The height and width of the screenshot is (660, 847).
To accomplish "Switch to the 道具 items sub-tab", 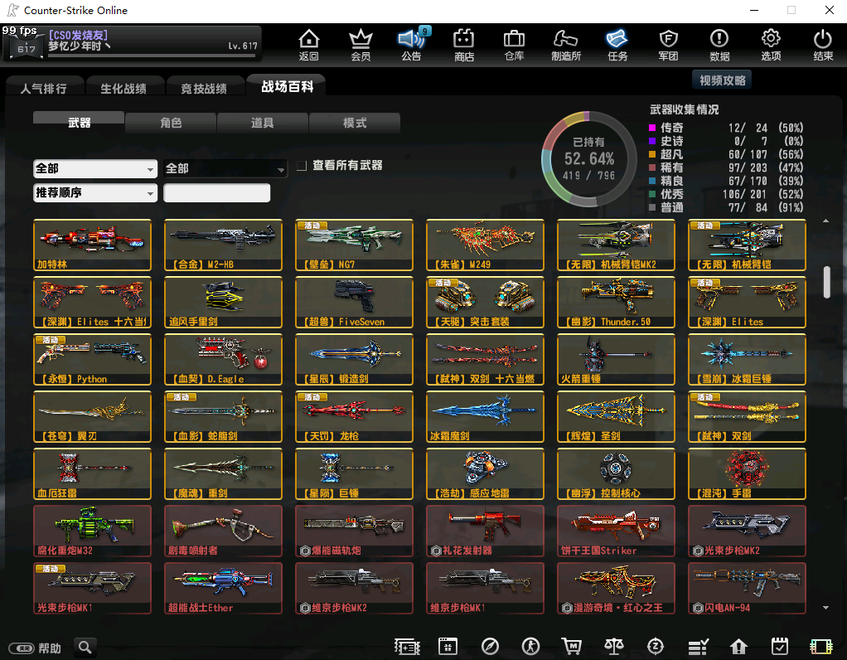I will 263,123.
